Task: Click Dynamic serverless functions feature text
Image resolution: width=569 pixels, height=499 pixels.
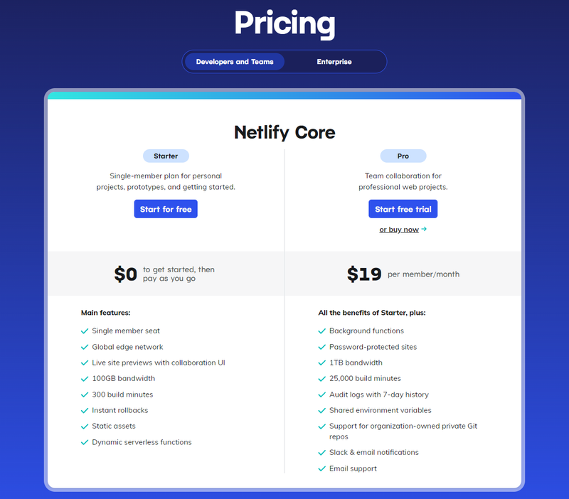Action: pos(142,442)
